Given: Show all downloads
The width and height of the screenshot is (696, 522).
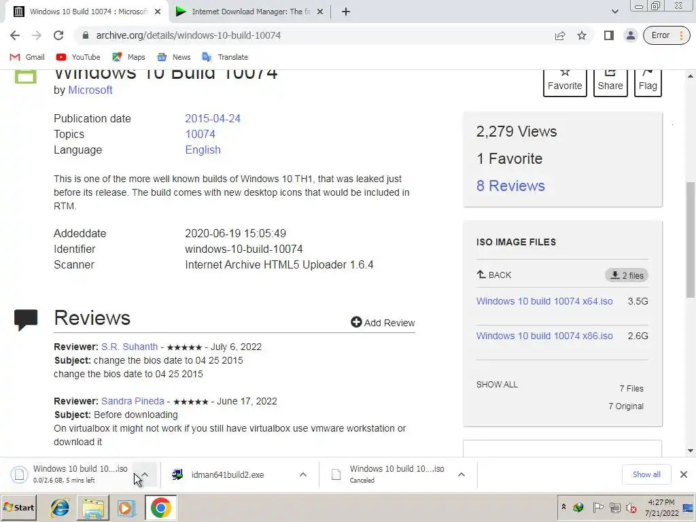Looking at the screenshot, I should tap(646, 474).
